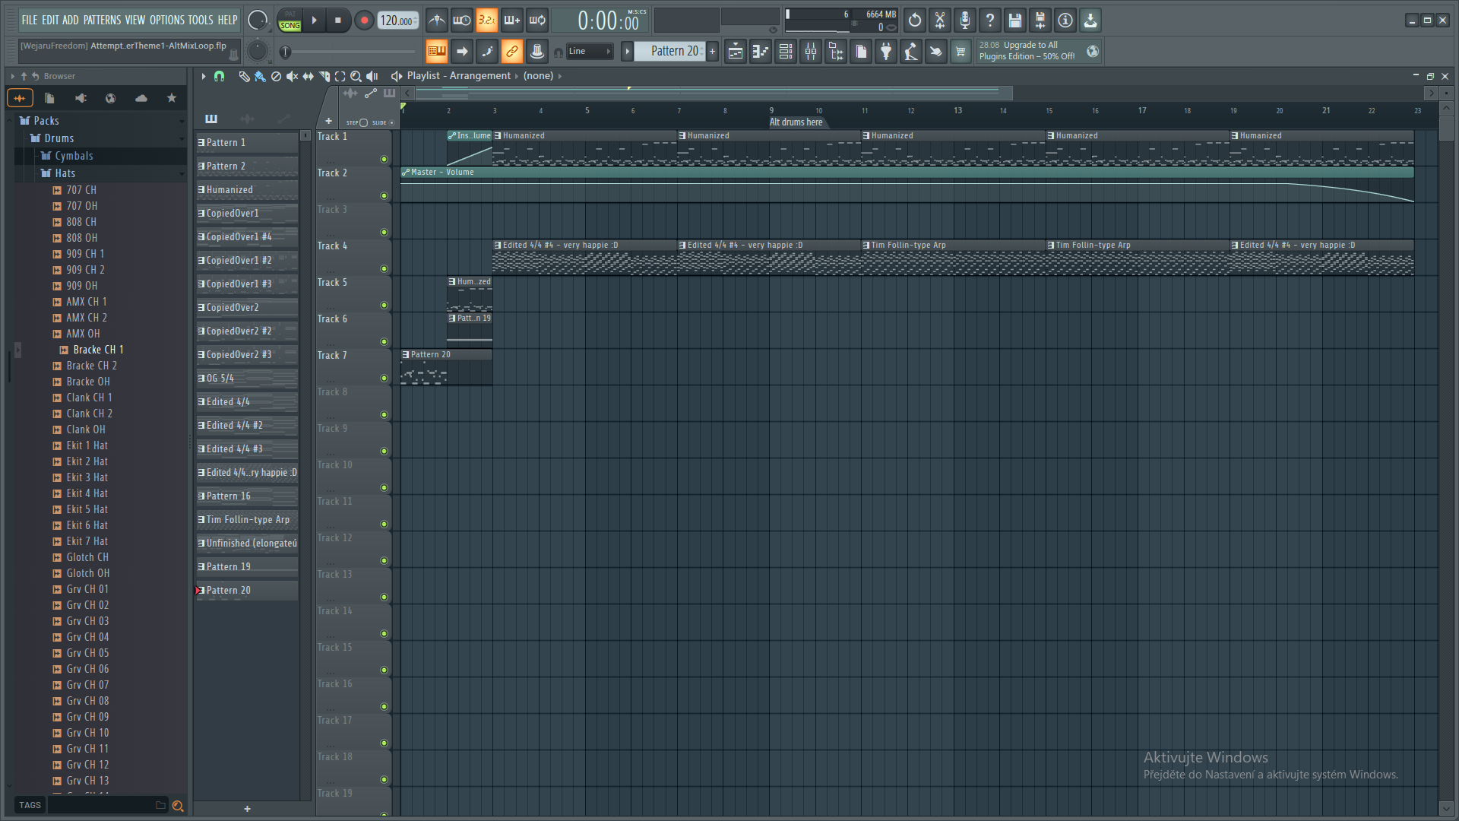Select the playlist Slice tool
The width and height of the screenshot is (1459, 821).
click(324, 76)
